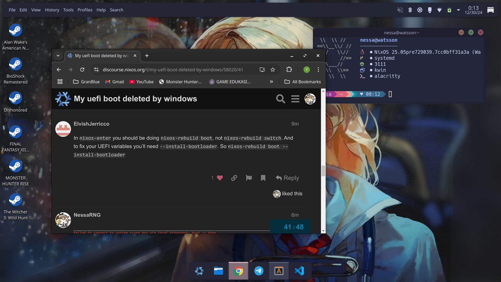Screen dimensions: 501x282
Task: Open the All Bookmarks folder
Action: click(302, 82)
